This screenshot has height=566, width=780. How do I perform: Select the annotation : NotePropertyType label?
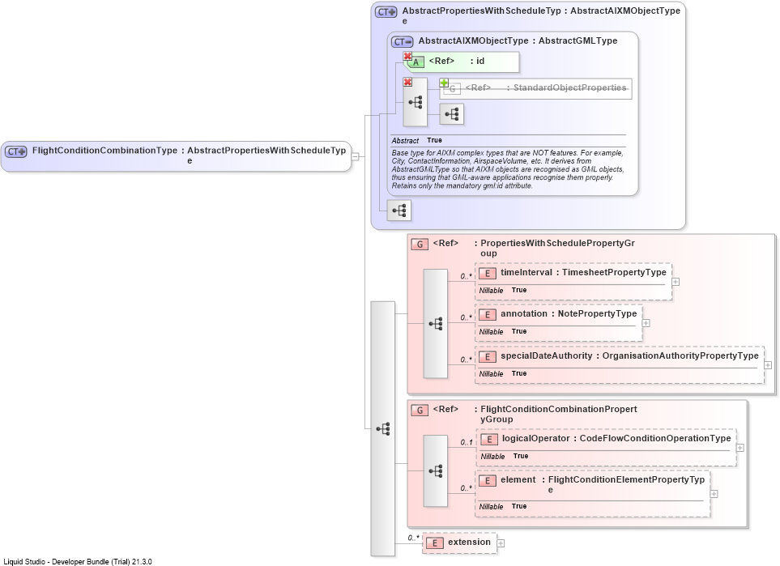click(x=569, y=313)
